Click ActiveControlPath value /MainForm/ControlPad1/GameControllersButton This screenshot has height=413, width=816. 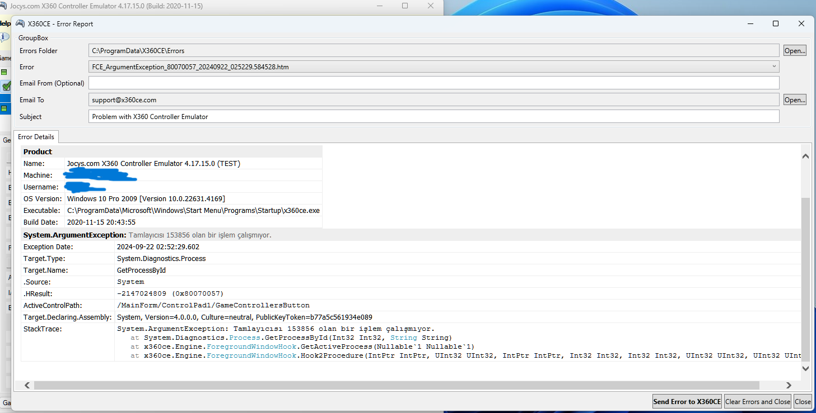tap(213, 305)
